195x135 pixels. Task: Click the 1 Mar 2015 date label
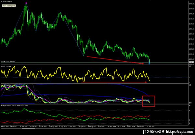click(141, 127)
